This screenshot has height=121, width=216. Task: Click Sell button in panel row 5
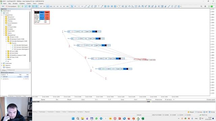[122, 69]
